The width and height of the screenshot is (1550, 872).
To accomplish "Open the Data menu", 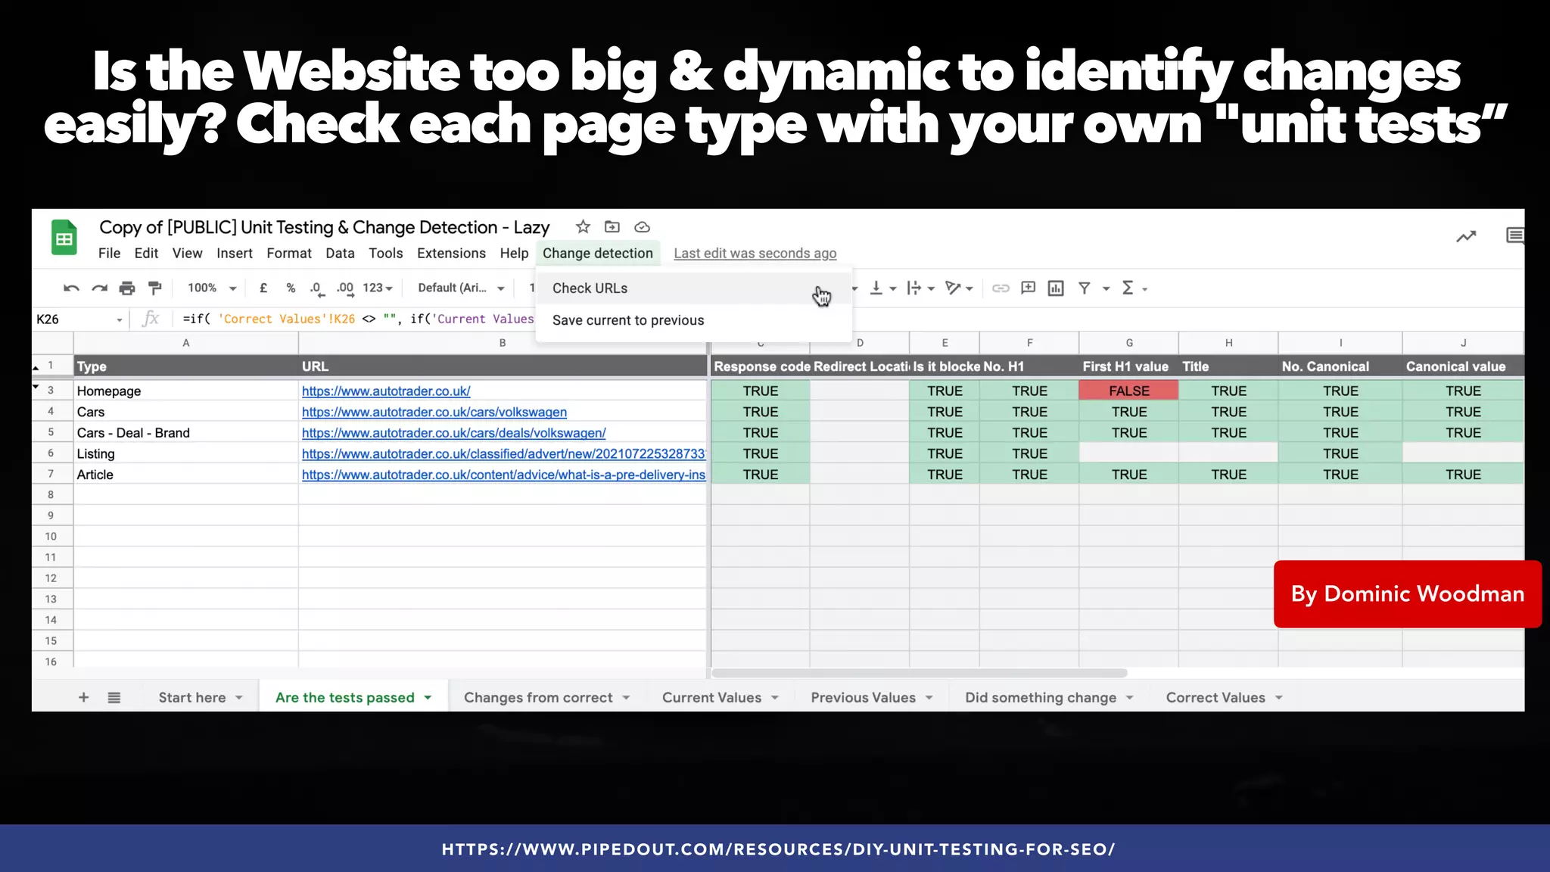I will click(340, 254).
